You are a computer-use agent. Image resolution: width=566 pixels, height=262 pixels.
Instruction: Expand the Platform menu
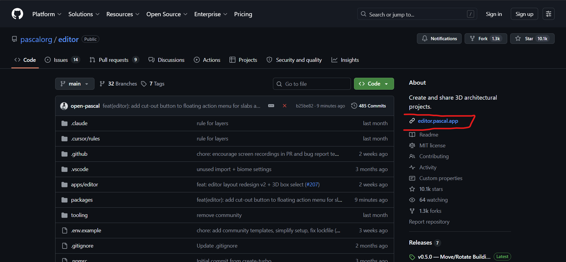47,14
